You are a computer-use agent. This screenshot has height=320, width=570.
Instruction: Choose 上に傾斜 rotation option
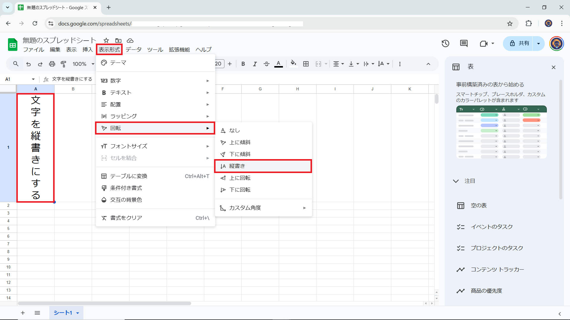click(x=263, y=142)
